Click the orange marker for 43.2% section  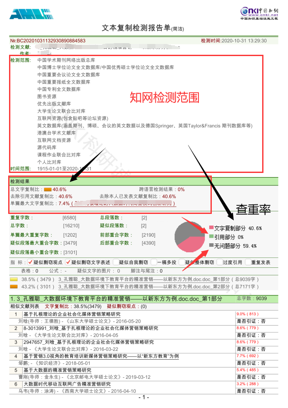tap(14, 286)
